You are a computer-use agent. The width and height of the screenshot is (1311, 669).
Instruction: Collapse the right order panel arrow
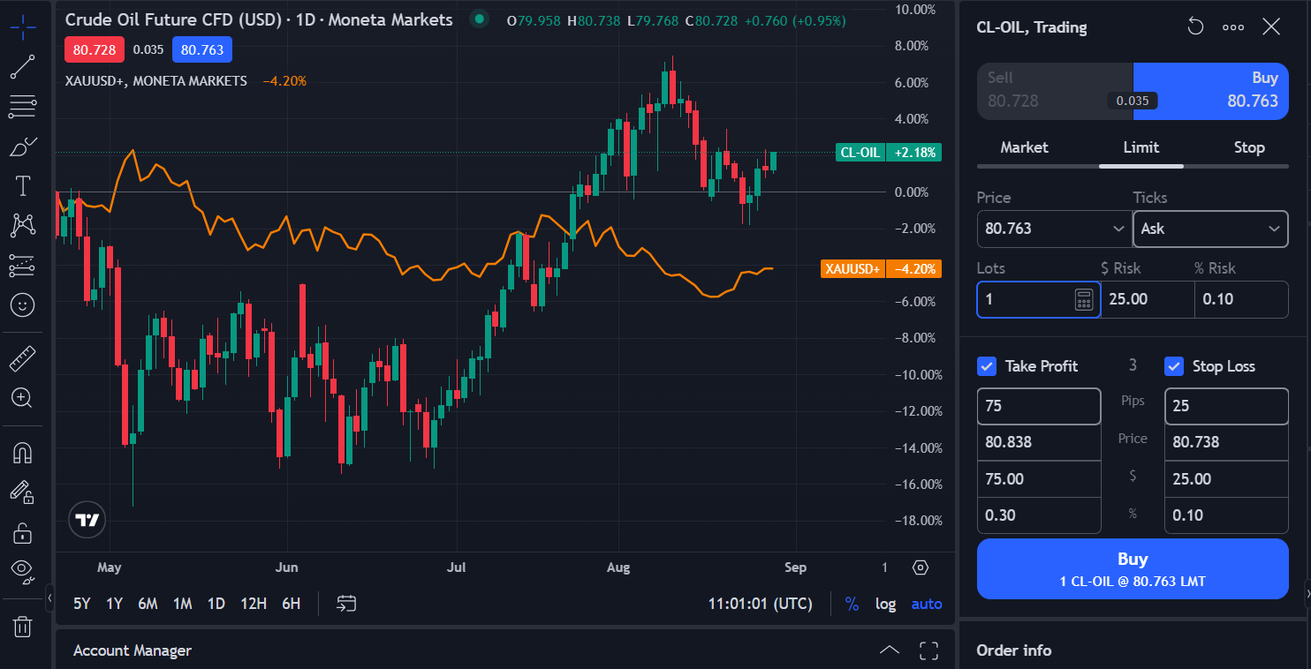click(x=1307, y=594)
